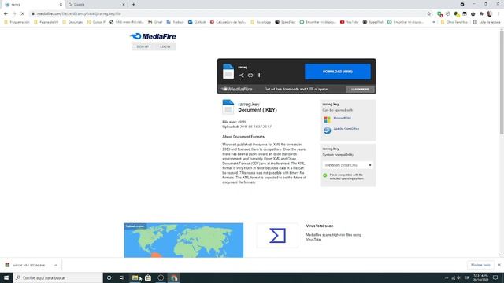Click the plus add-to-account icon
504x283 pixels.
(259, 75)
